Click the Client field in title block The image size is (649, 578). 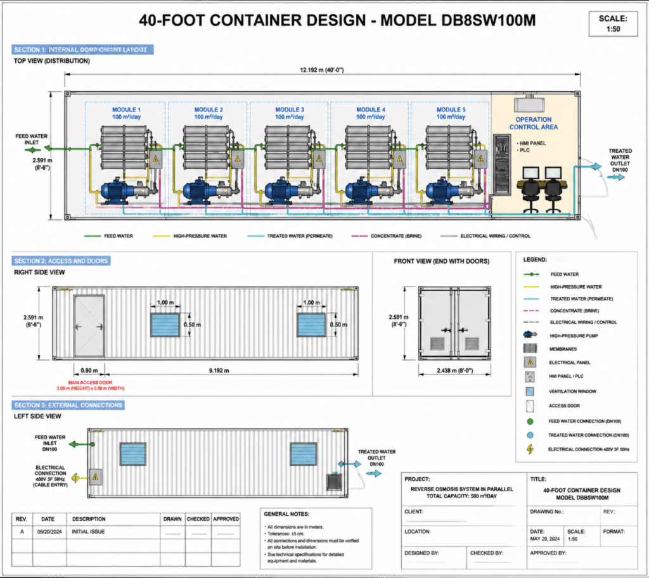(463, 516)
